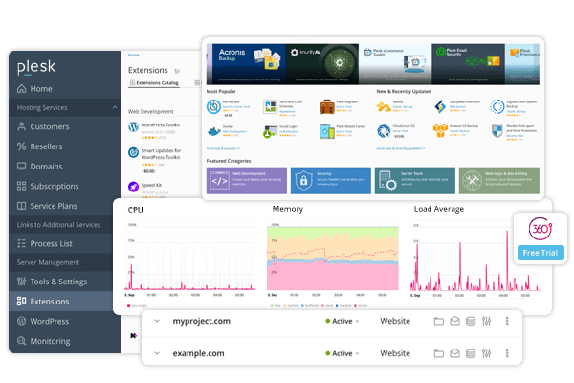Open three-dot menu for myproject.com
Viewport: 574px width, 383px height.
click(x=507, y=321)
